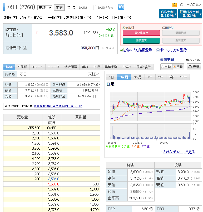Click the volume bar chart
The height and width of the screenshot is (212, 203).
pos(151,131)
